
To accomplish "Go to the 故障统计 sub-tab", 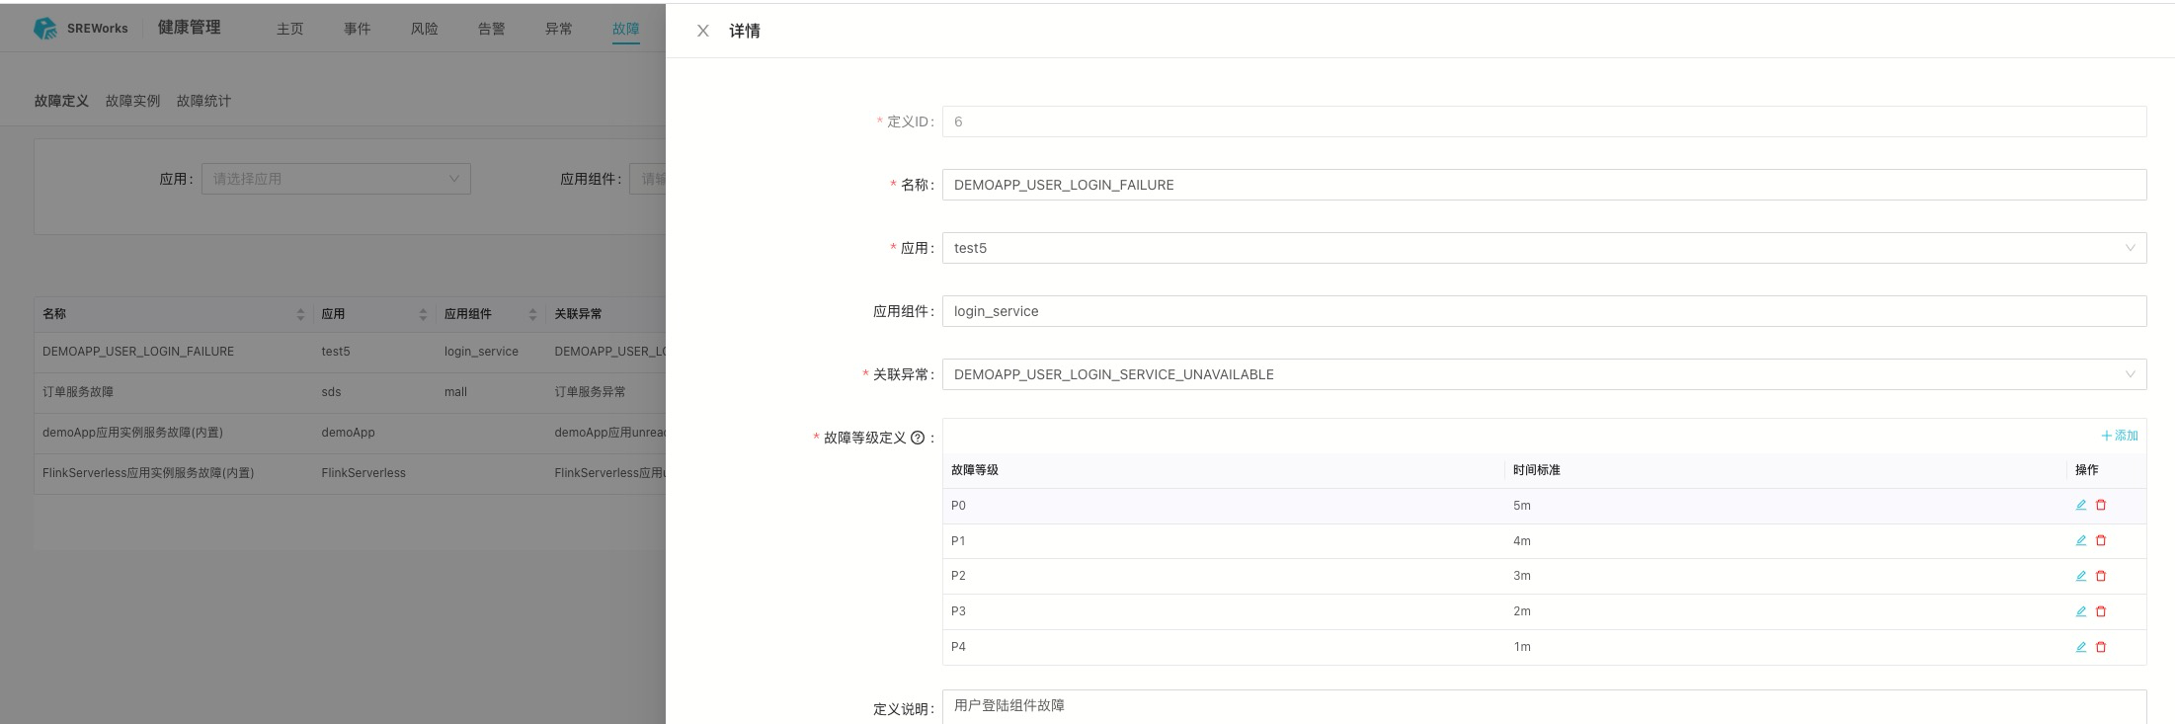I will 203,101.
